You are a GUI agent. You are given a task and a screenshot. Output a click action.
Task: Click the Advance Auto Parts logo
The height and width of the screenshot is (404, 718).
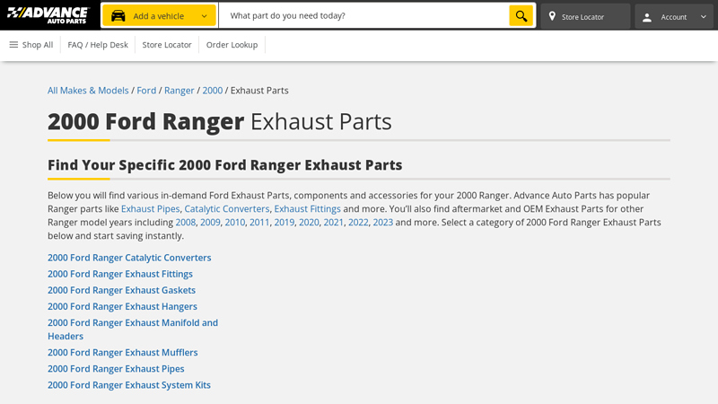(48, 15)
